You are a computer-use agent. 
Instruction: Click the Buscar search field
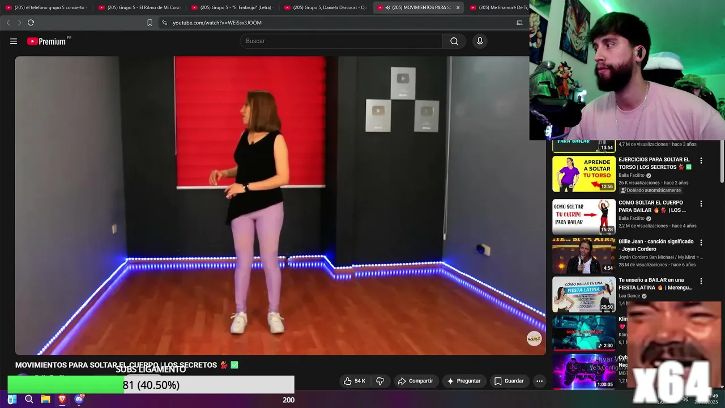[342, 41]
